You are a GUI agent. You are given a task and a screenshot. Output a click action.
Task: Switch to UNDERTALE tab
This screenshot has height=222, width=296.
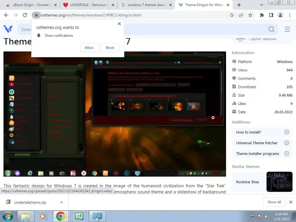pyautogui.click(x=88, y=5)
